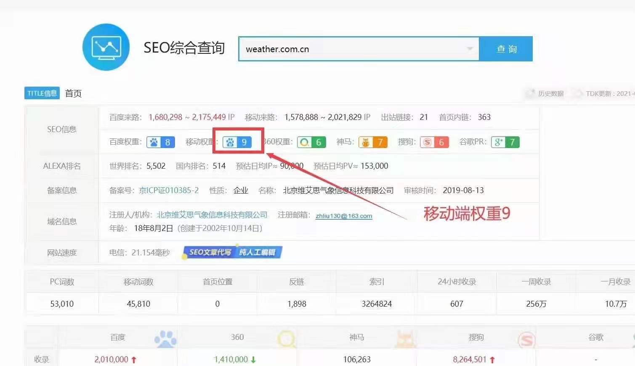Click 首页内链 value 363
Screen dimensions: 635x366
click(484, 117)
